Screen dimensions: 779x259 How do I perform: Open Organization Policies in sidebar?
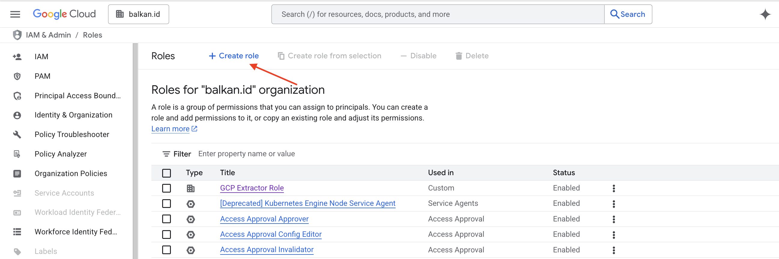(71, 174)
